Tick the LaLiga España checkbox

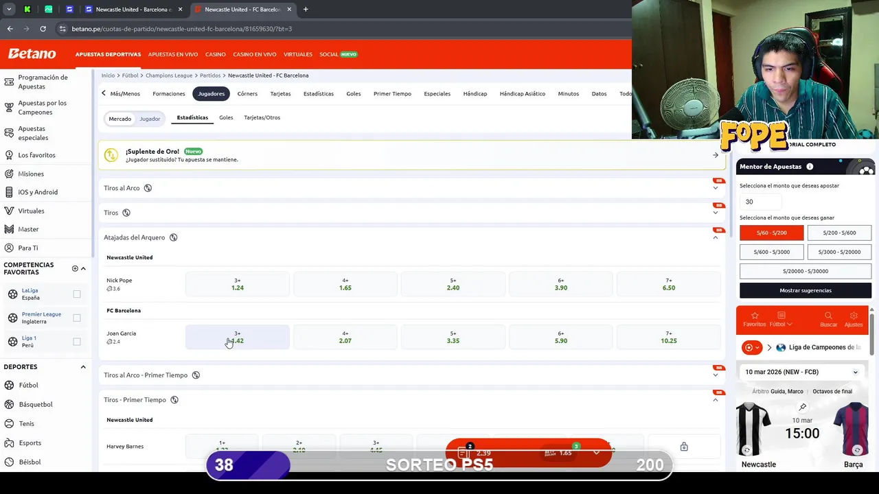(x=77, y=294)
